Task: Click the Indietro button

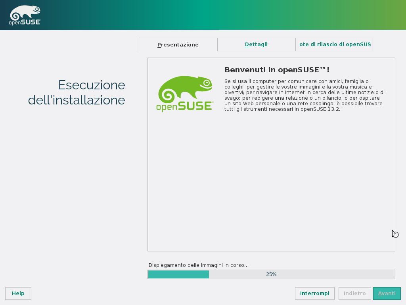Action: tap(355, 293)
